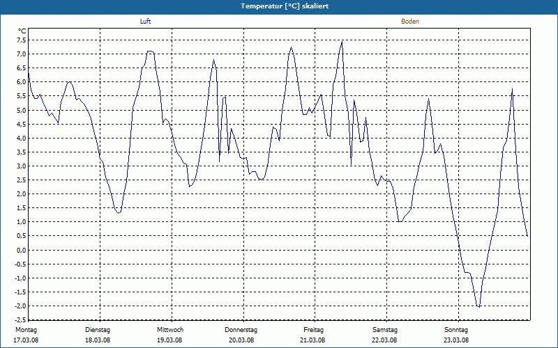
Task: Select the °C unit label on axis
Action: pos(22,31)
